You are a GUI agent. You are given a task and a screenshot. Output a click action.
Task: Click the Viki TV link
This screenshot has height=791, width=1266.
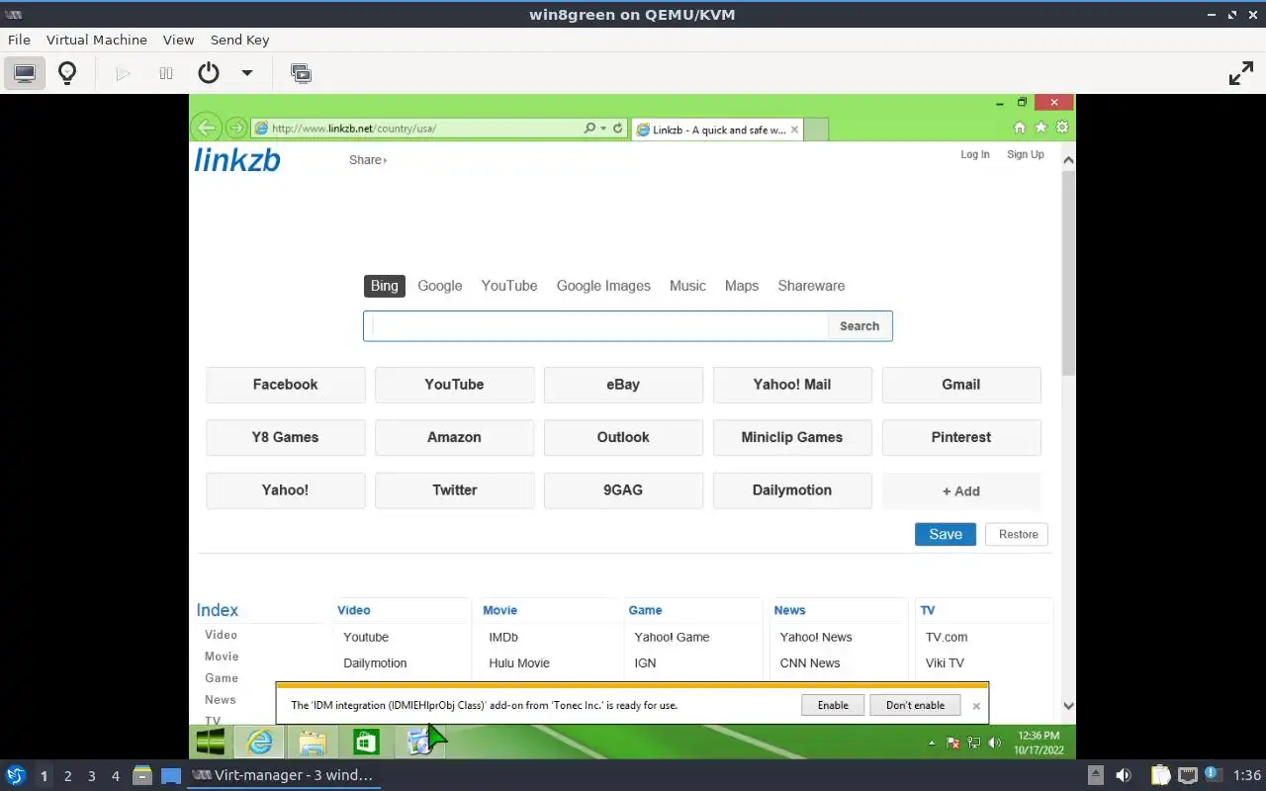pyautogui.click(x=945, y=663)
